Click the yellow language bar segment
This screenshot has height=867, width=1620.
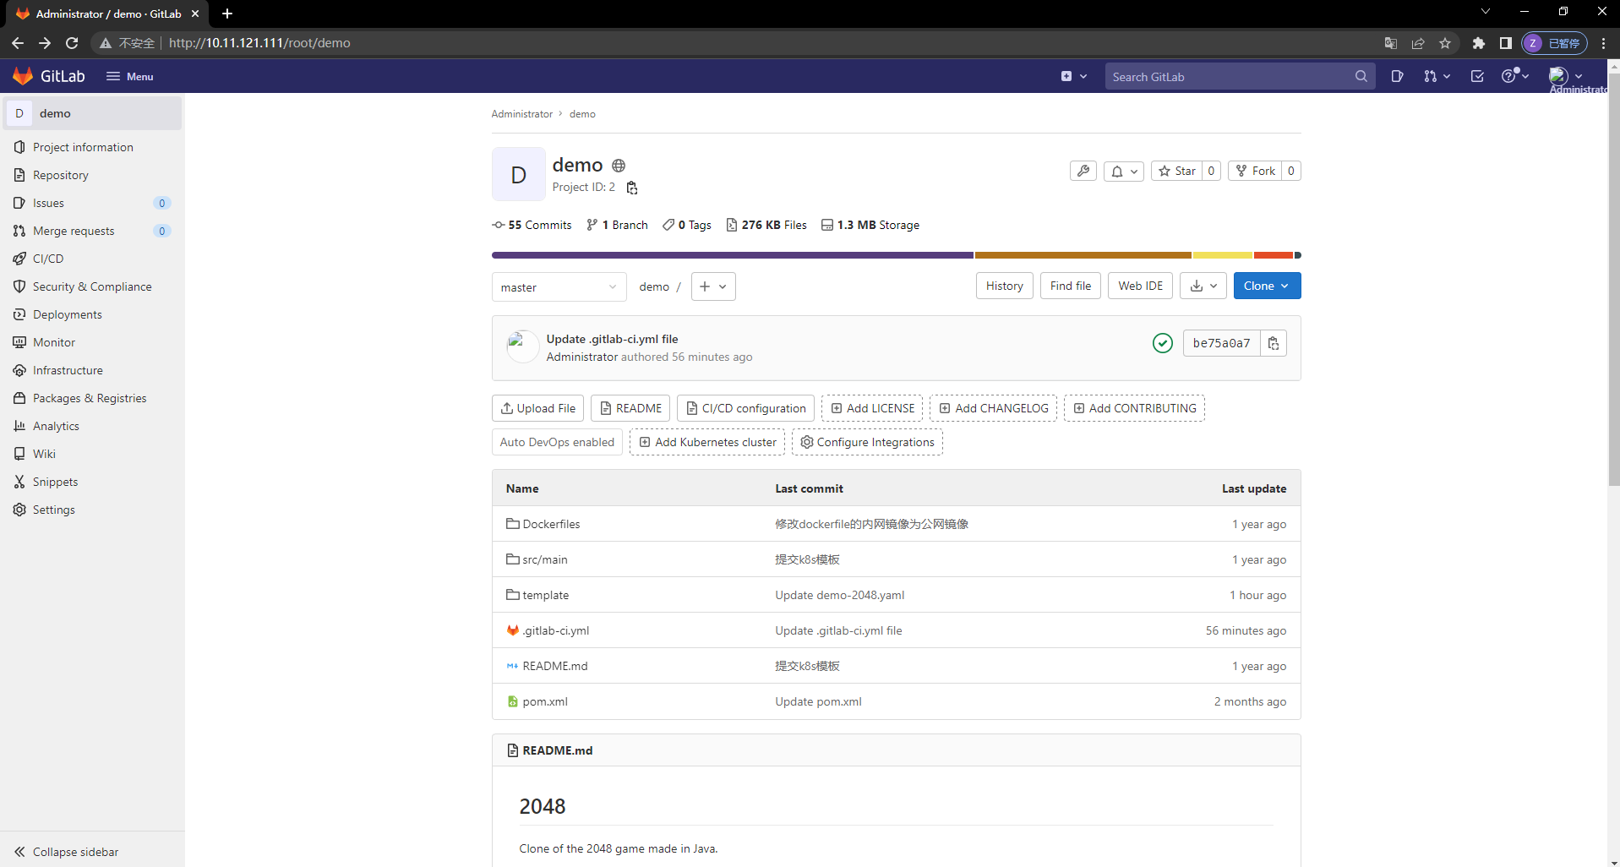(x=1222, y=255)
